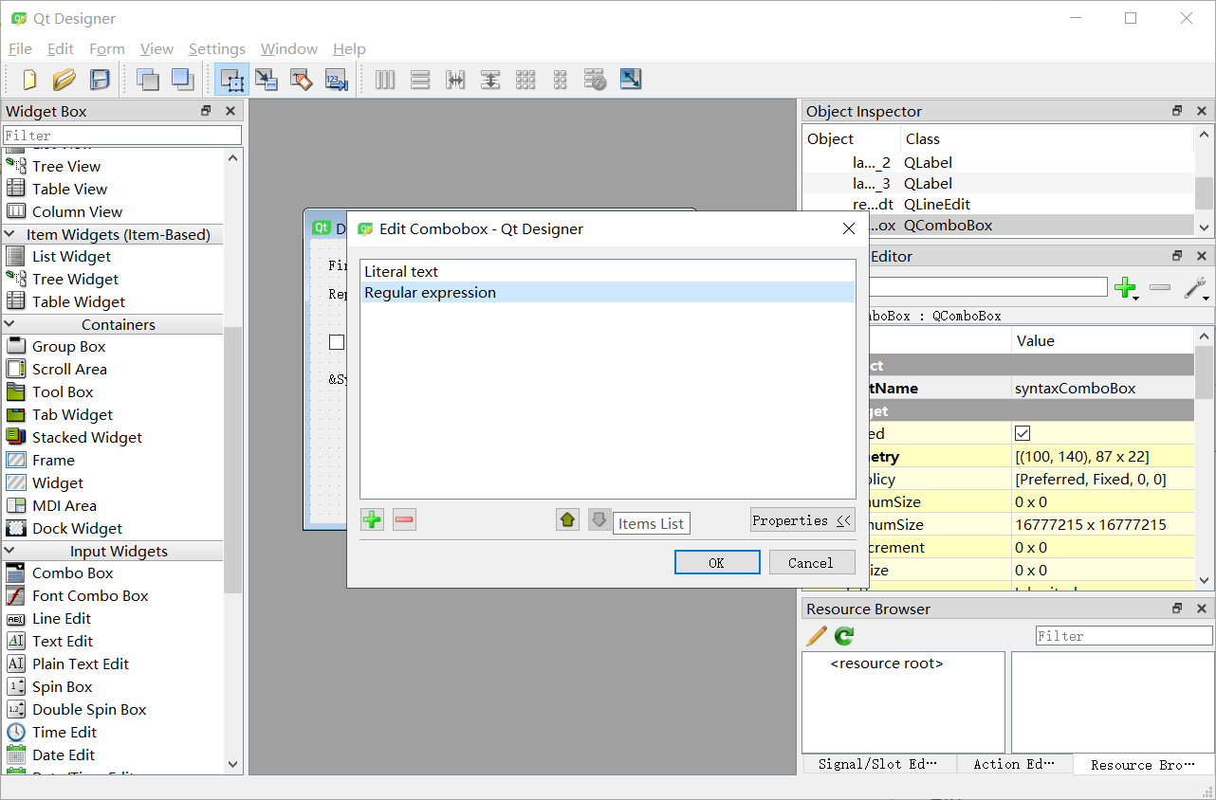Click the Adjust Size toolbar icon

point(631,80)
